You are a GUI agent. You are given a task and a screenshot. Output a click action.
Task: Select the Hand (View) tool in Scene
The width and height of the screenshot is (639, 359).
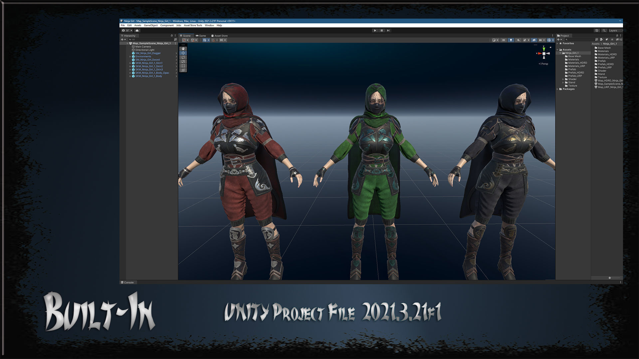click(x=183, y=49)
